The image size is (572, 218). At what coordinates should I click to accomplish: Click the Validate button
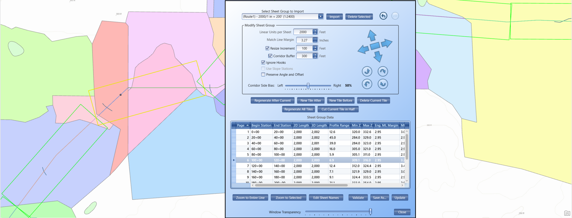click(x=358, y=198)
